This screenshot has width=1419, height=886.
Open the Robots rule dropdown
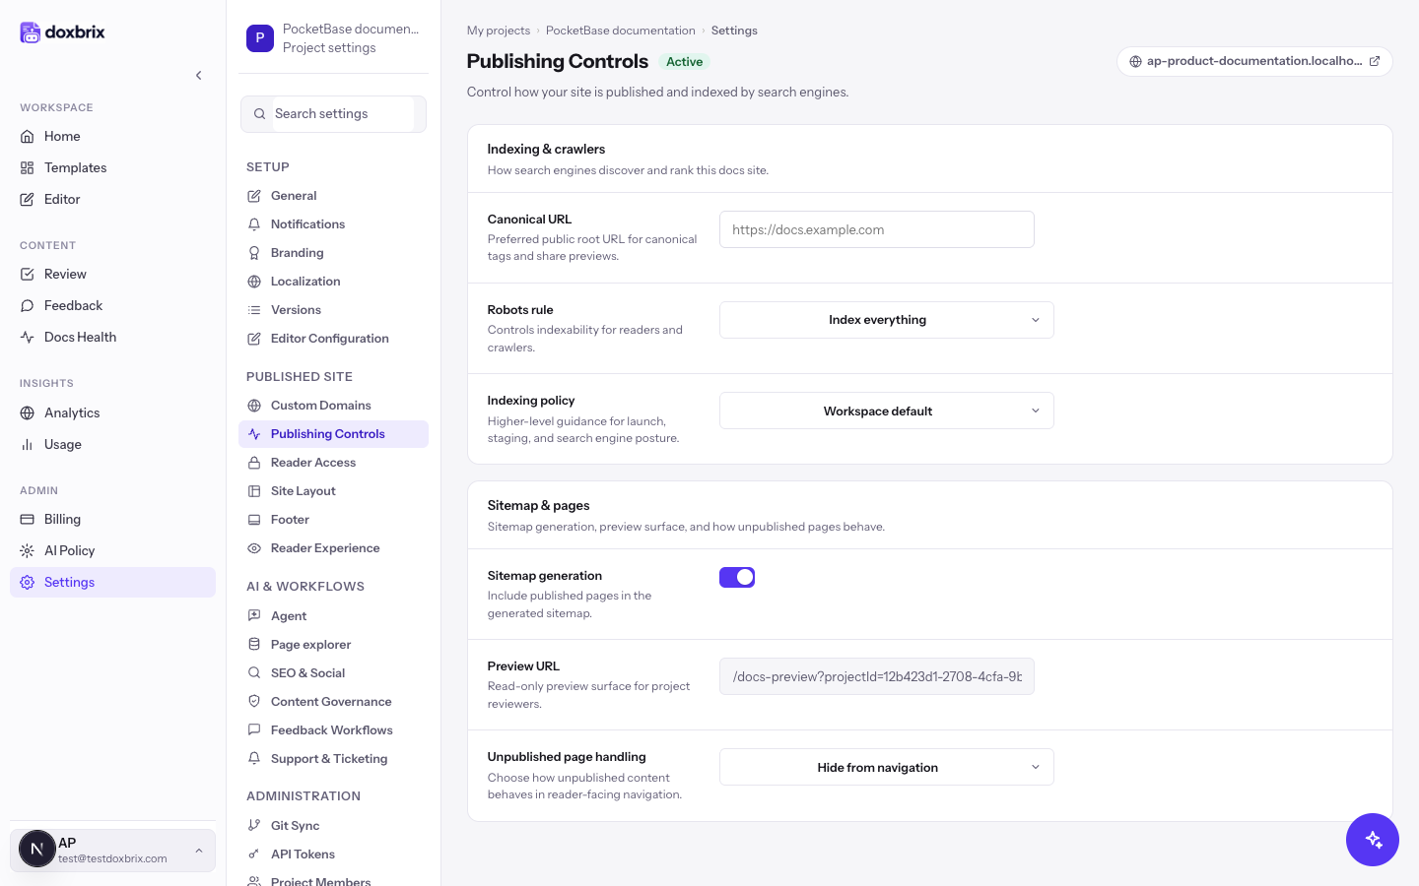pyautogui.click(x=887, y=320)
